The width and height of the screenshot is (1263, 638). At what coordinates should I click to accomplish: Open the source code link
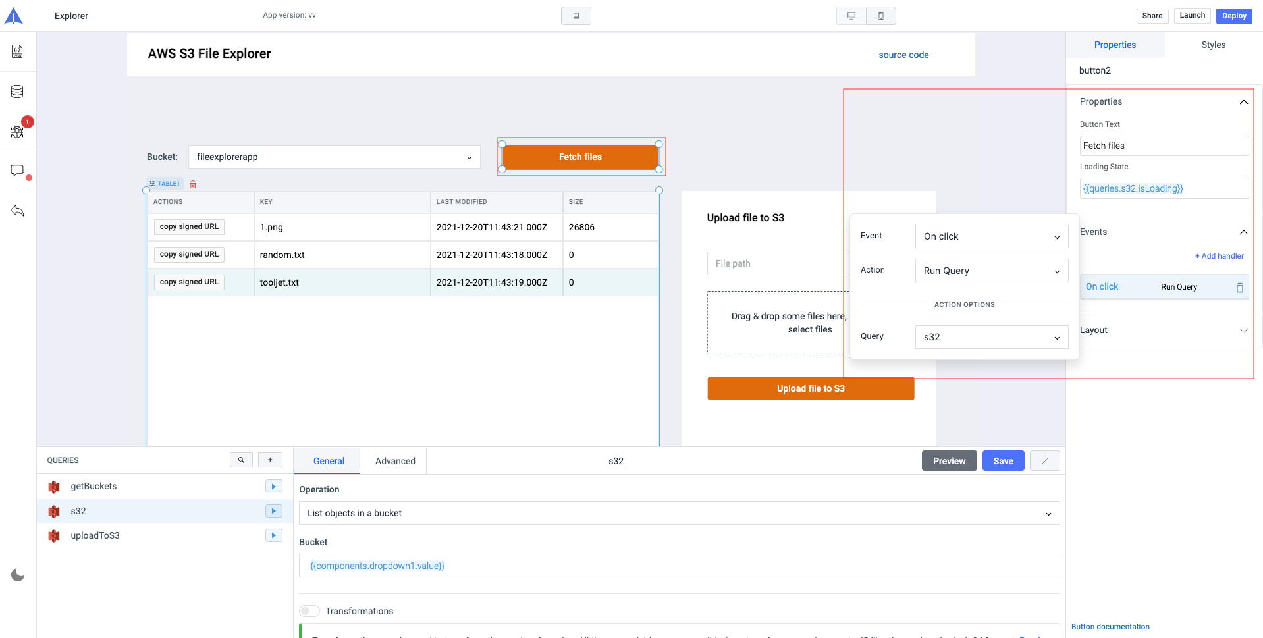(x=903, y=55)
